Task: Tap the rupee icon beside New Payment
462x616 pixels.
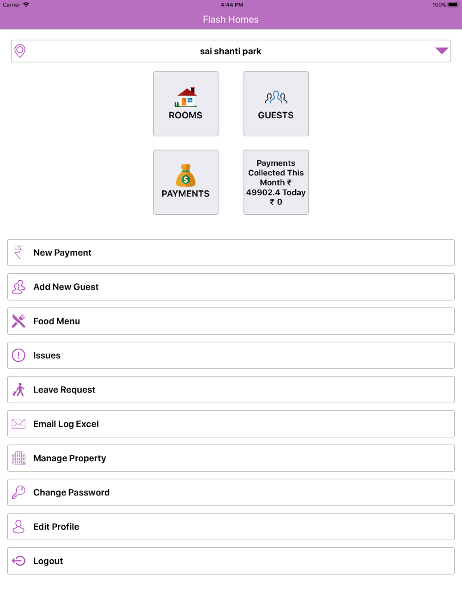Action: coord(18,253)
